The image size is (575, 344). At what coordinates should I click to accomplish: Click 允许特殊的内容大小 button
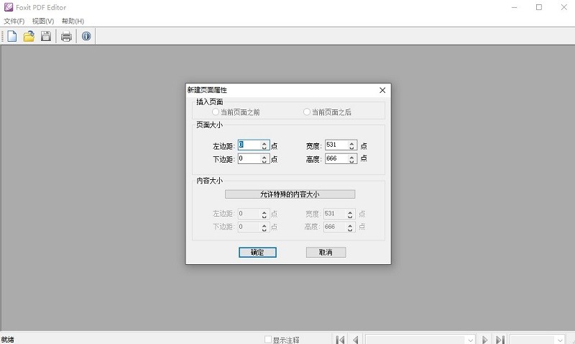(x=290, y=194)
